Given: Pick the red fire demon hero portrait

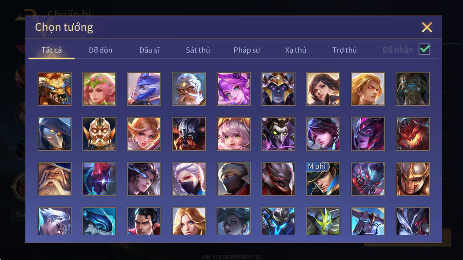Looking at the screenshot, I should [x=412, y=134].
